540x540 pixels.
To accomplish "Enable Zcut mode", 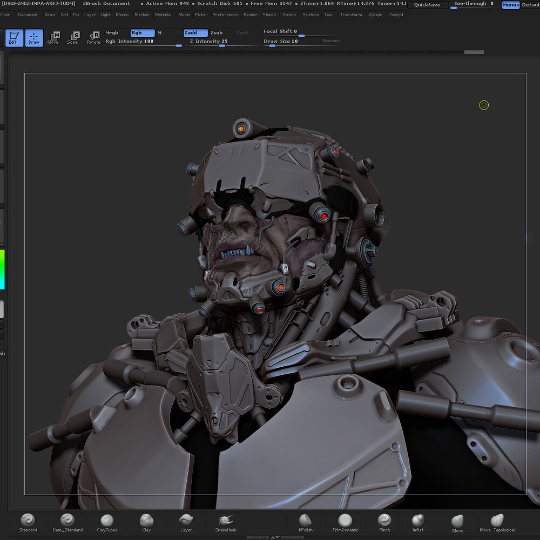I will point(242,33).
